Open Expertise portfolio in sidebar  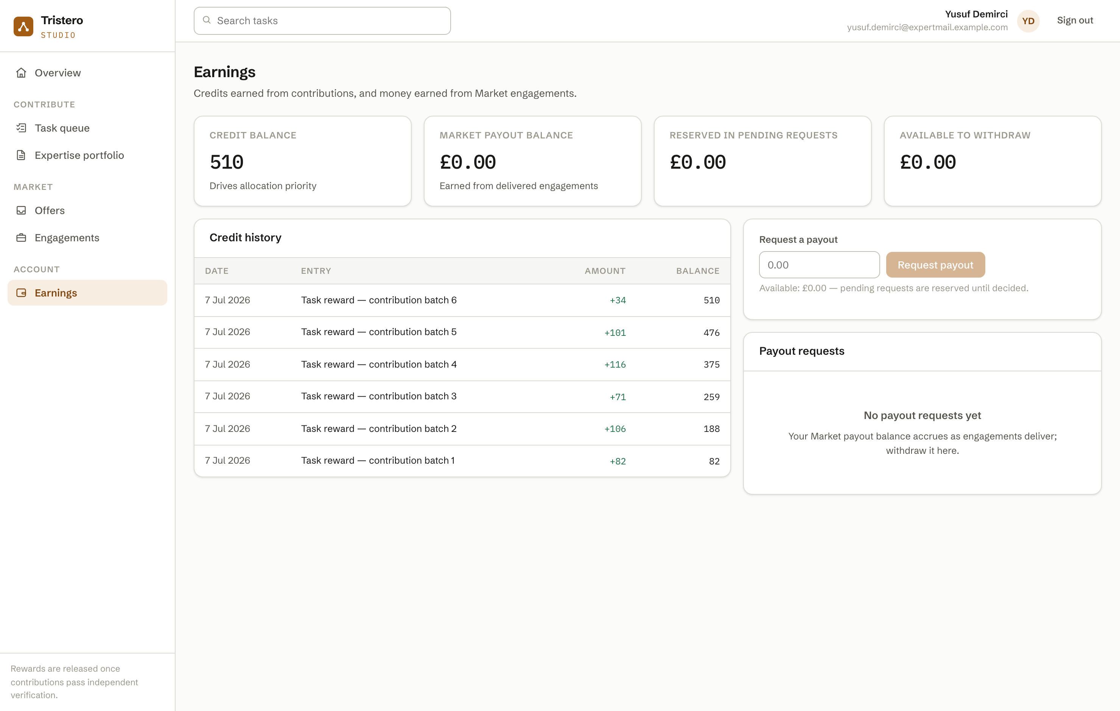tap(87, 155)
